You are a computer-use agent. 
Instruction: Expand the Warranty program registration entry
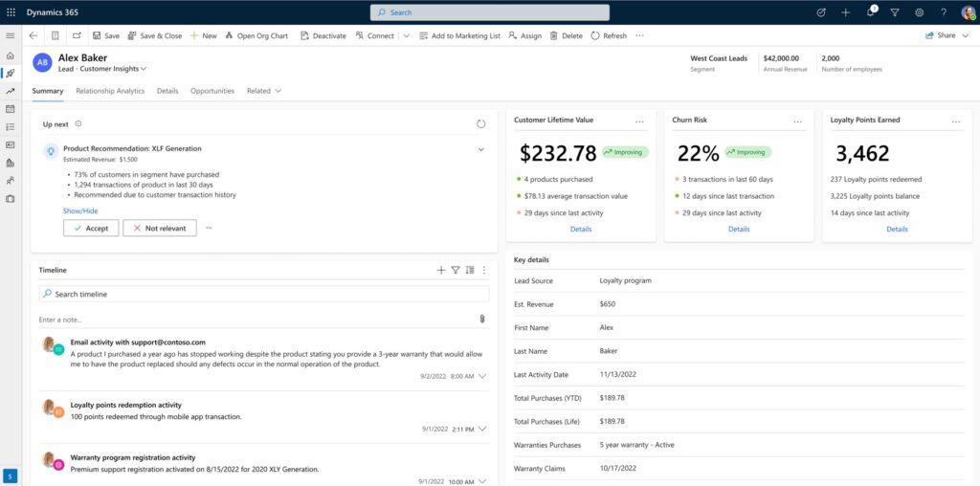pos(482,481)
